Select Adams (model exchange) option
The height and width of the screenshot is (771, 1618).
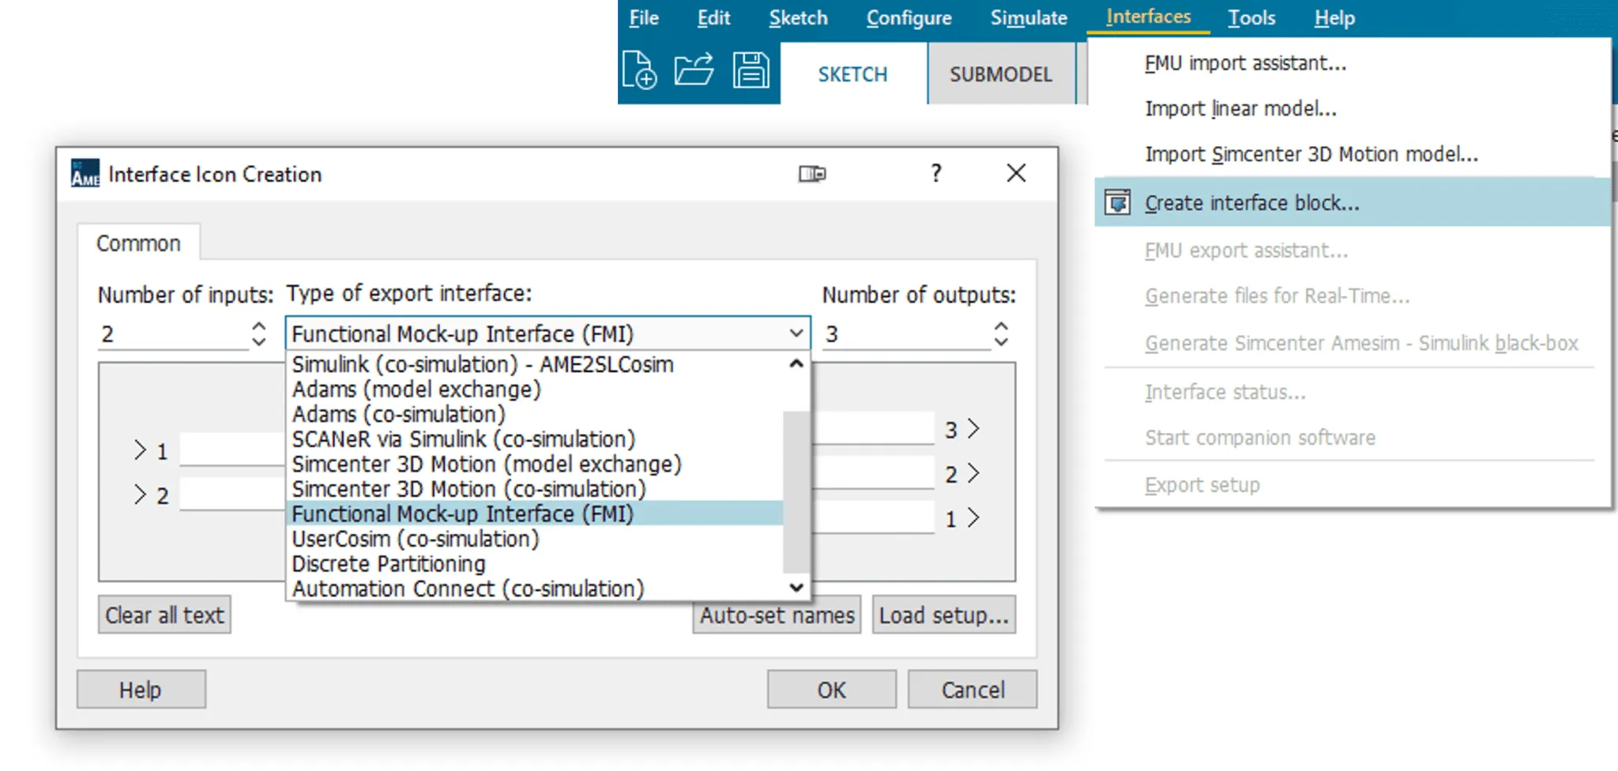(535, 389)
